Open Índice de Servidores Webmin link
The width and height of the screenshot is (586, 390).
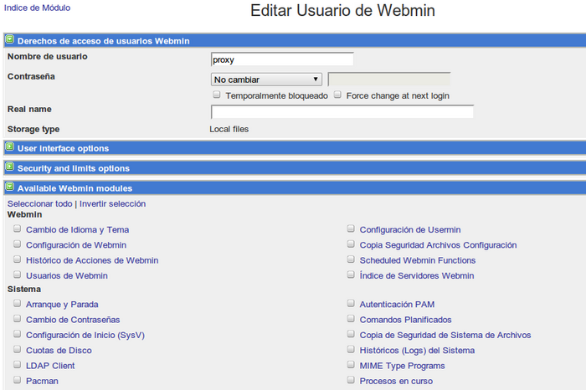[417, 275]
